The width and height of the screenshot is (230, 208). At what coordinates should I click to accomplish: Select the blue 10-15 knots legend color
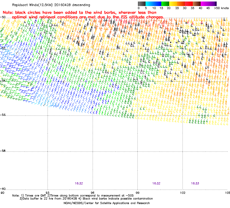click(157, 4)
